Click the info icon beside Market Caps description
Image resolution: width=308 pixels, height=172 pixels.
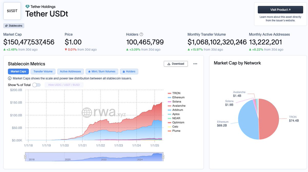click(x=10, y=78)
